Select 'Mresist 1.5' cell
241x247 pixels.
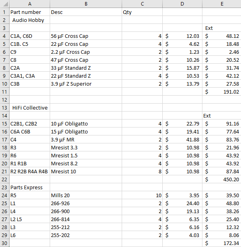[86, 155]
